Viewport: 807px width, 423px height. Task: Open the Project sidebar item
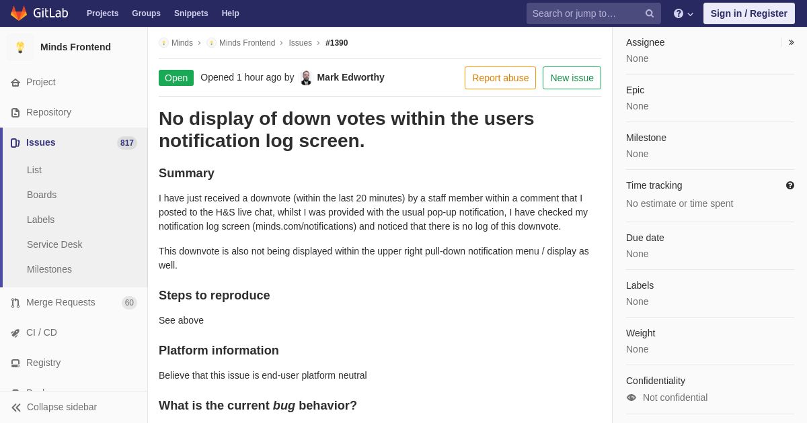click(x=74, y=82)
